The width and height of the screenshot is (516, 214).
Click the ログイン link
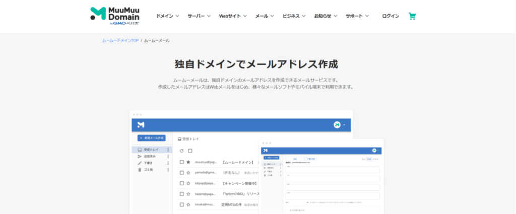(391, 16)
